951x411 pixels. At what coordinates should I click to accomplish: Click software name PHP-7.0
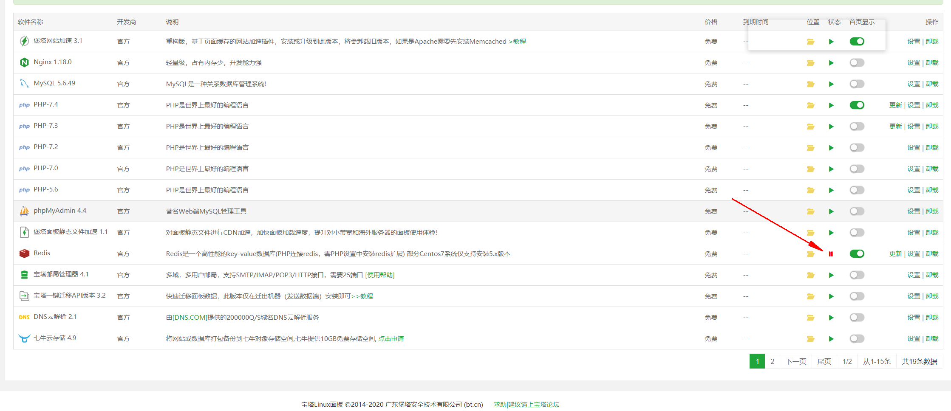click(46, 168)
